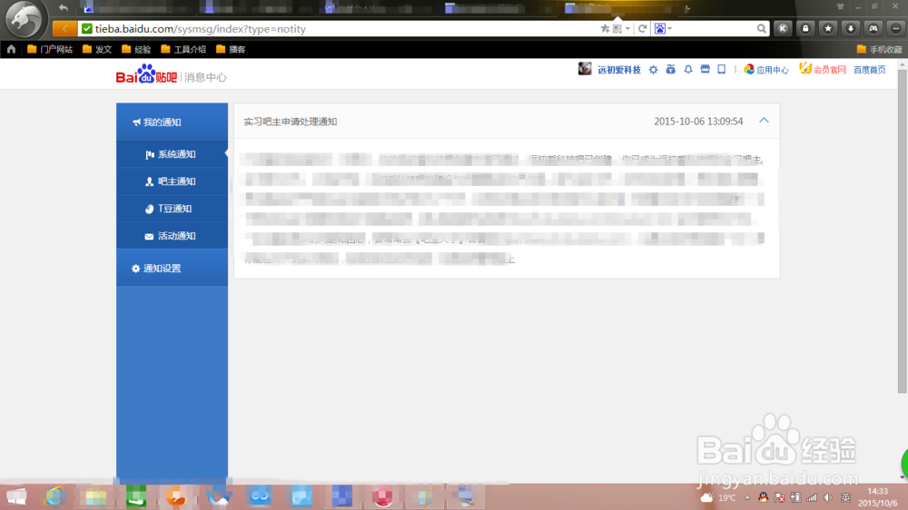The height and width of the screenshot is (510, 908).
Task: Click the 实习吧主申请处理通知 title
Action: click(x=291, y=122)
